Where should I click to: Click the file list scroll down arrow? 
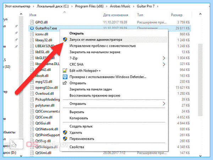point(200,156)
